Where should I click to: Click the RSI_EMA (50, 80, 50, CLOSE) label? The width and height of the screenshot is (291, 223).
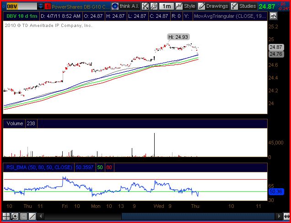(x=39, y=167)
